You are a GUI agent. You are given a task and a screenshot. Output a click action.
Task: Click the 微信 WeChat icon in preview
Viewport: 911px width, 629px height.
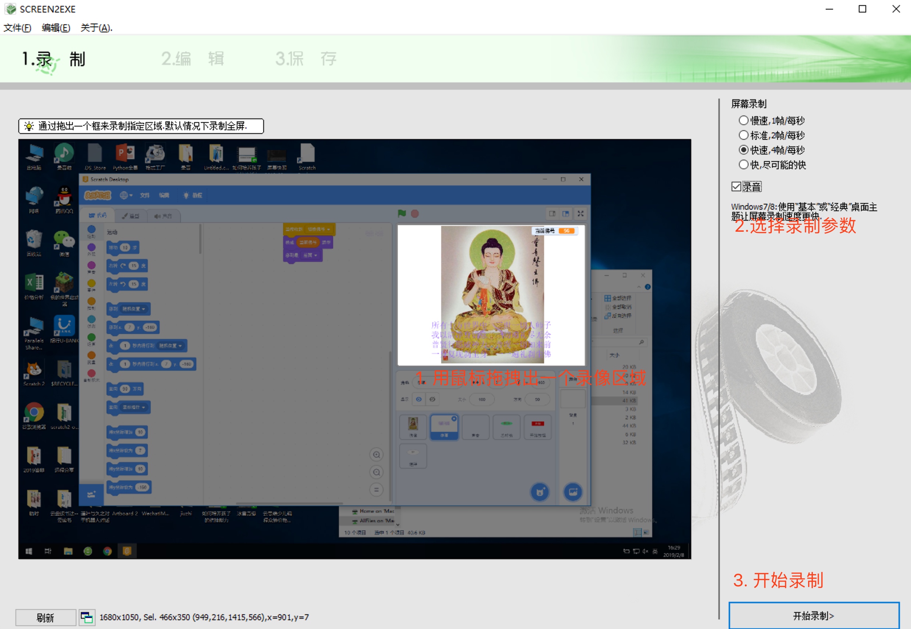point(64,243)
